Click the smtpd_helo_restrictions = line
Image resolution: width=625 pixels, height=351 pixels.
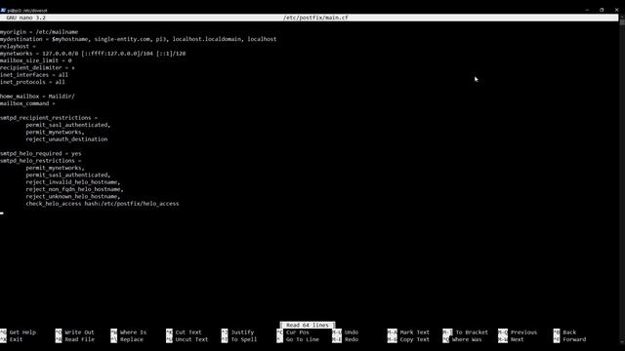41,161
